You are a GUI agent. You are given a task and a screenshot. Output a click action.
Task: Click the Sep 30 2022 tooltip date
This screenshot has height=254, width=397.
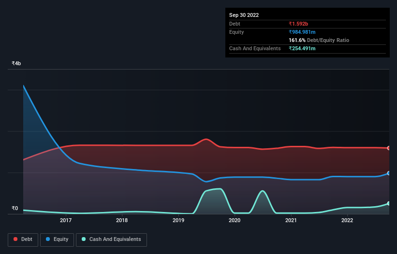click(244, 15)
